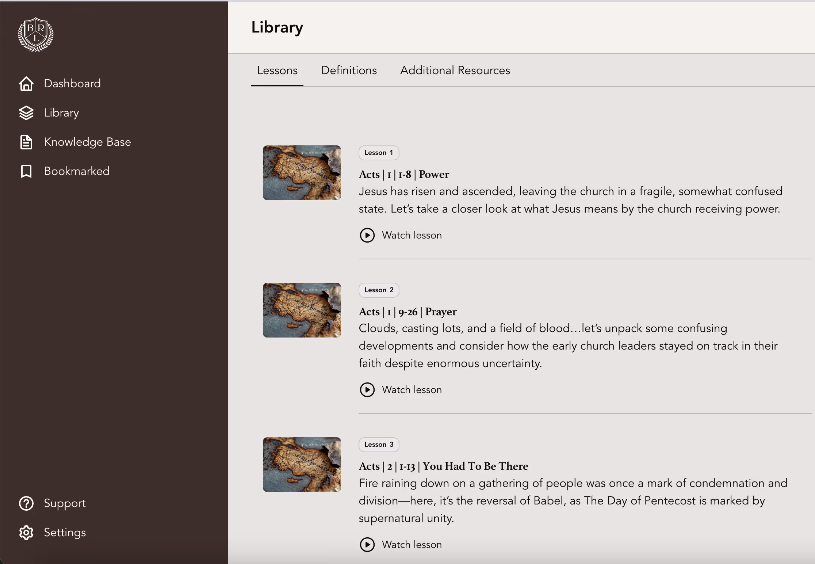
Task: Open Lesson 1 map thumbnail
Action: click(302, 173)
